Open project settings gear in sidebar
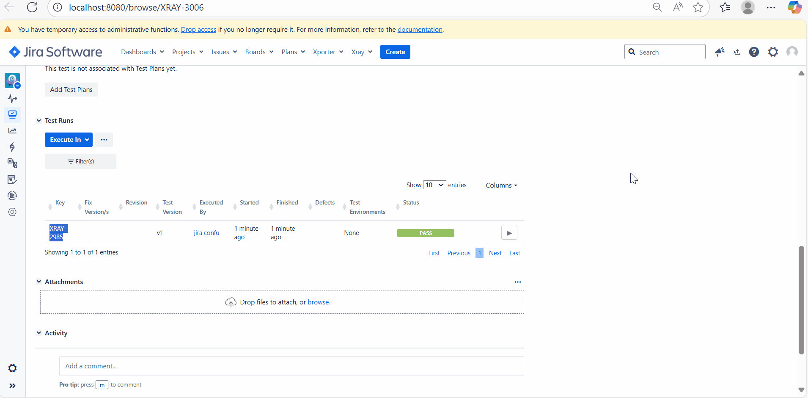The height and width of the screenshot is (398, 808). pos(12,368)
